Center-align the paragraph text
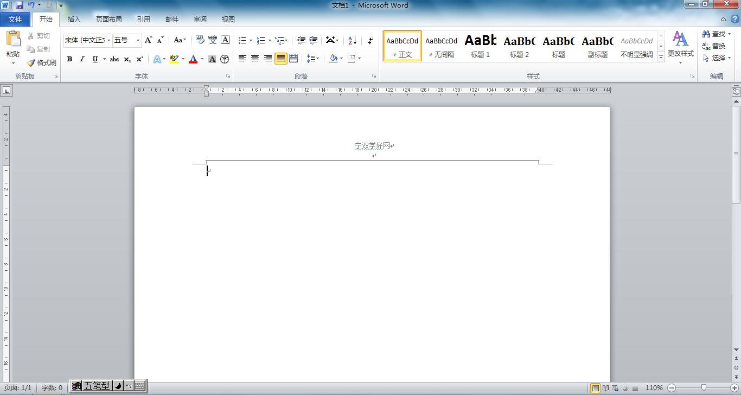Viewport: 741px width, 395px height. (255, 59)
